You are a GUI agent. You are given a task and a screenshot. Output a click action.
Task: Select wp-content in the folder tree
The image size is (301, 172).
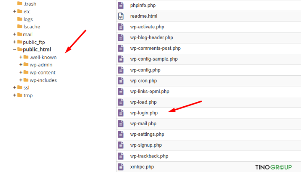click(43, 73)
